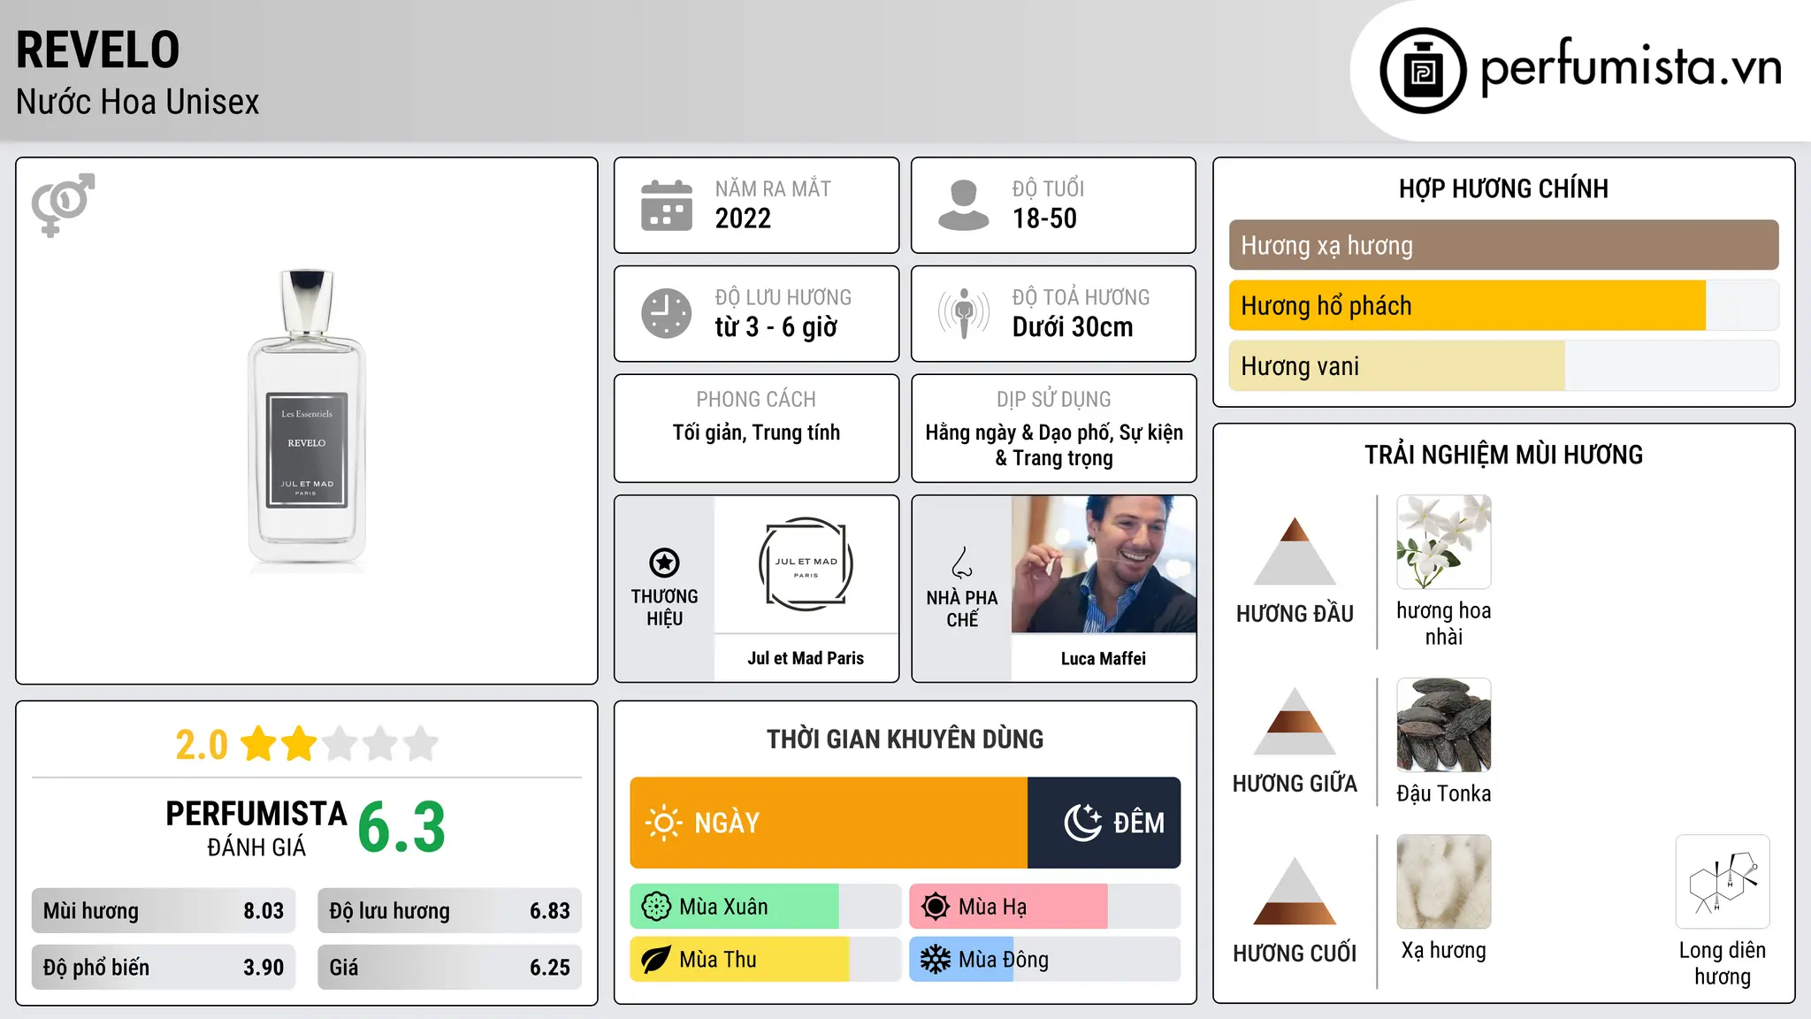Click the Hương xạ hương accord bar
This screenshot has height=1019, width=1811.
coord(1504,245)
